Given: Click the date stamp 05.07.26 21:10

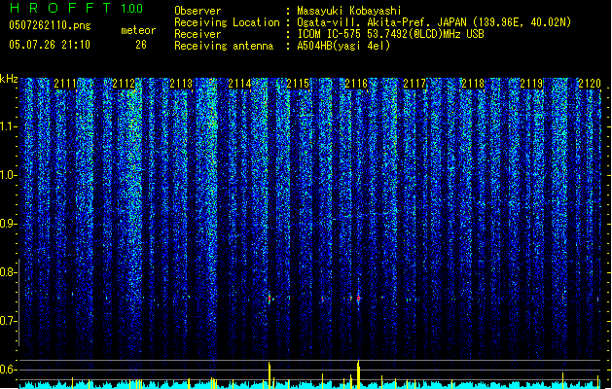Looking at the screenshot, I should [50, 45].
